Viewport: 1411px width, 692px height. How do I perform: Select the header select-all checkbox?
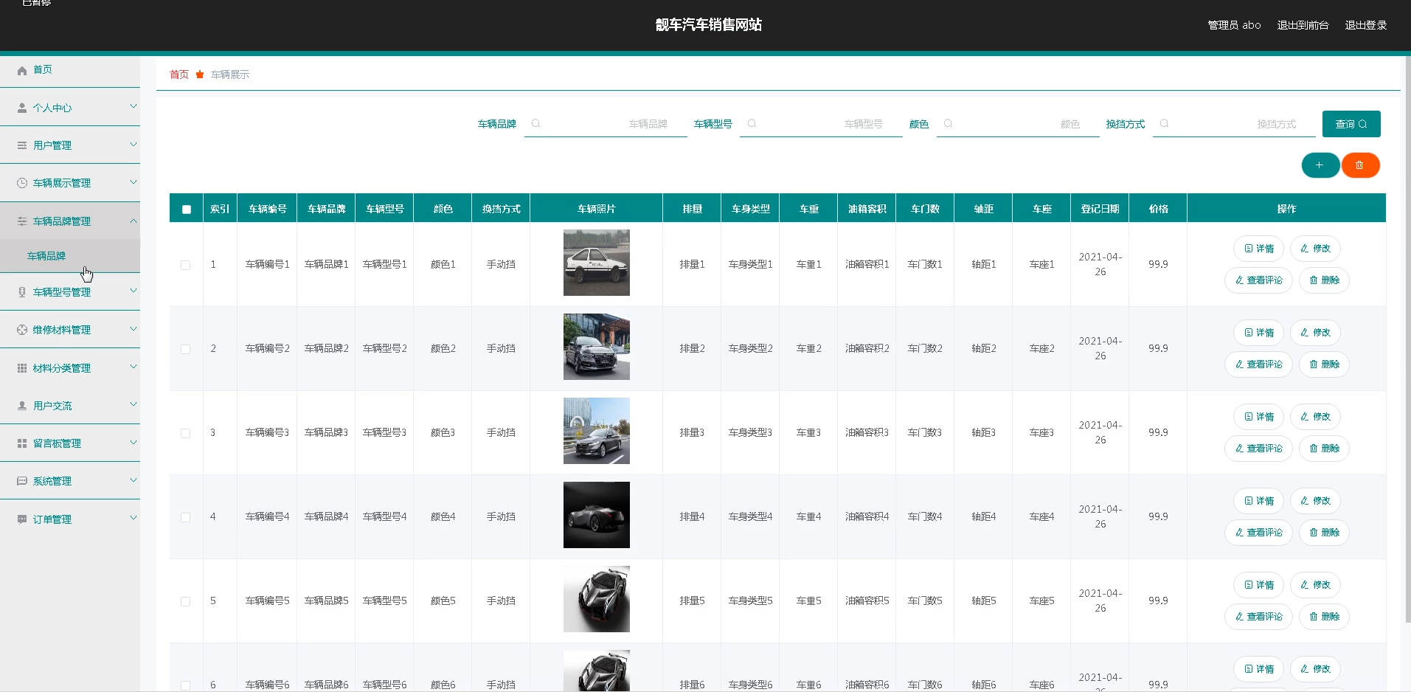tap(187, 210)
